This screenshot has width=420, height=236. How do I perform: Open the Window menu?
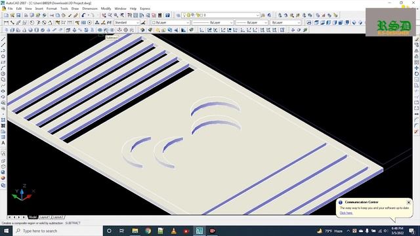pyautogui.click(x=120, y=9)
